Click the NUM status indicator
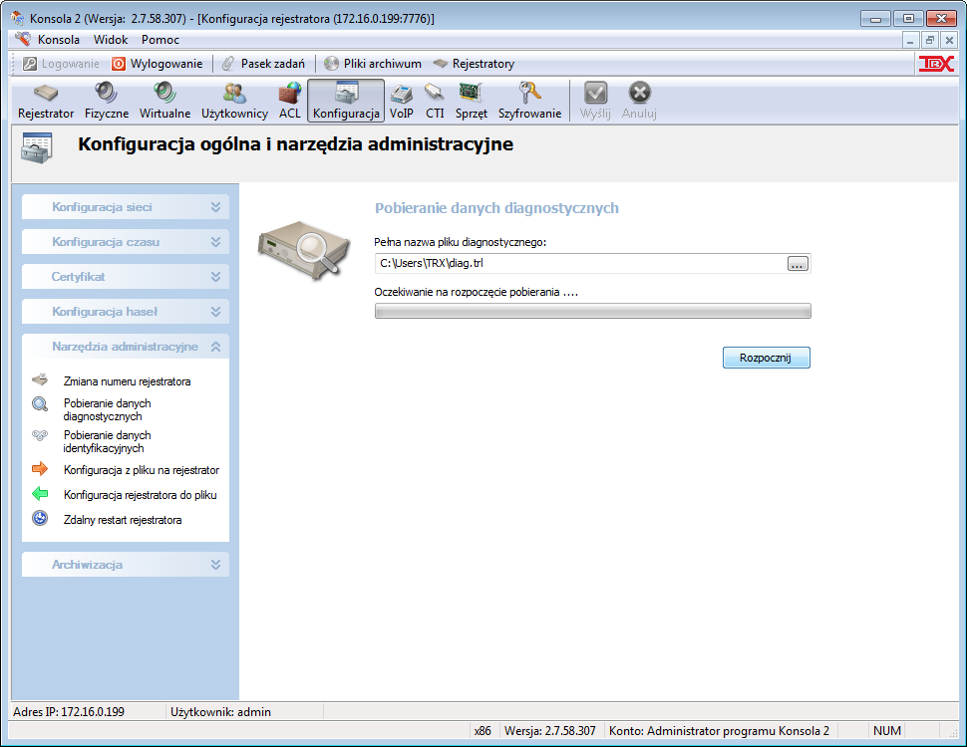Image resolution: width=967 pixels, height=747 pixels. [x=887, y=731]
